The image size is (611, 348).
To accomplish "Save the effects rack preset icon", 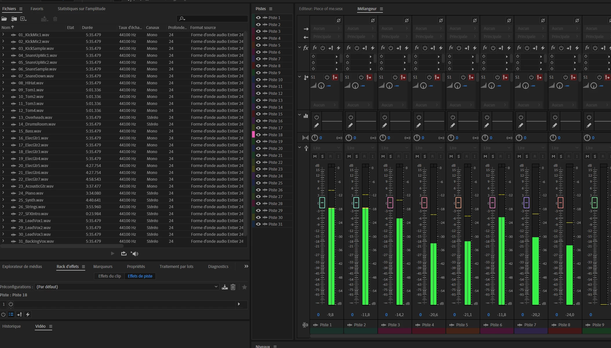I will (x=225, y=287).
